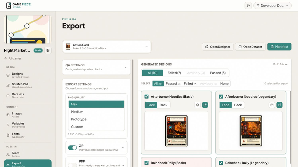Image resolution: width=298 pixels, height=167 pixels.
Task: Click the sidebar collapse icon next to Draft
Action: (48, 50)
